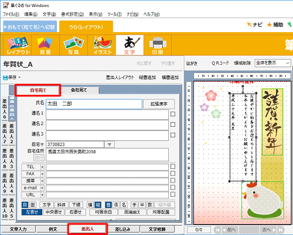This screenshot has width=293, height=235.
Task: Click the 拡張漢字 button
Action: pyautogui.click(x=159, y=104)
